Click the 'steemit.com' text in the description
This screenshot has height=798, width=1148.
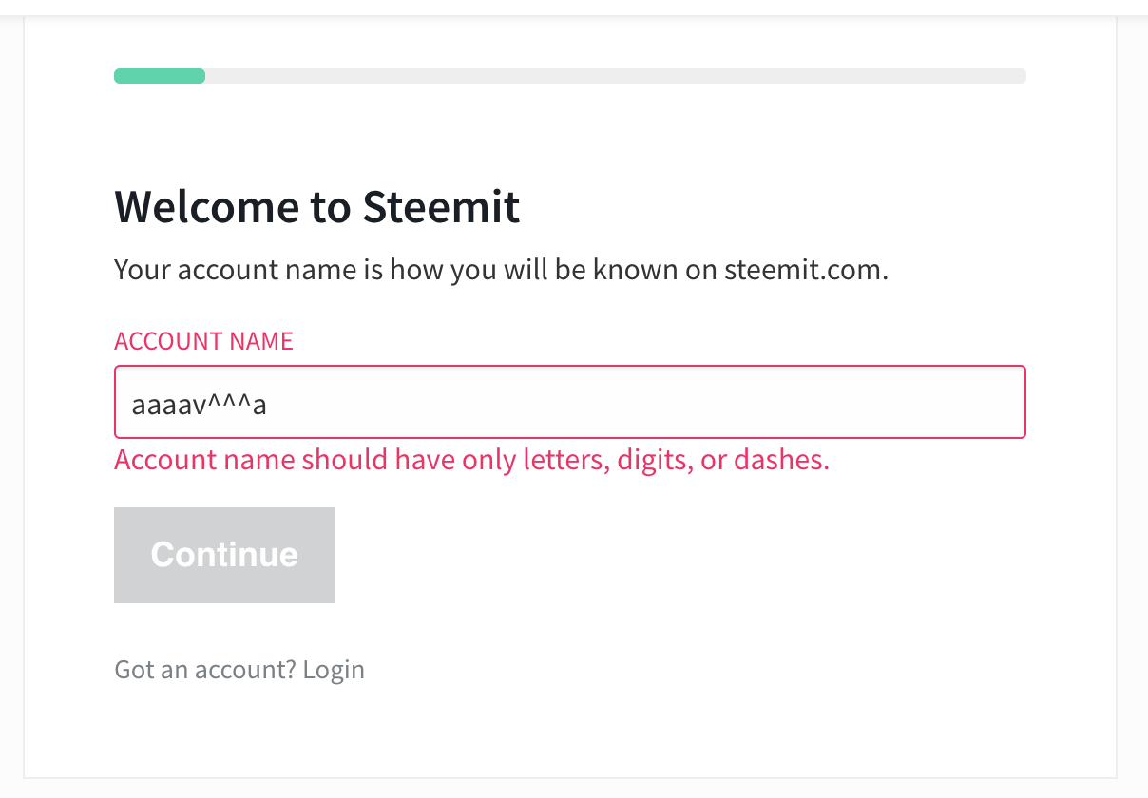click(806, 270)
